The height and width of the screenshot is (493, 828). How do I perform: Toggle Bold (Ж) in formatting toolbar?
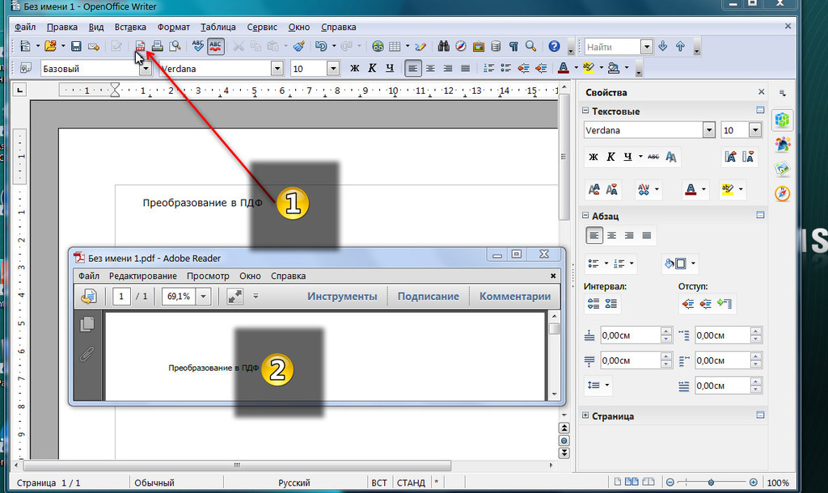point(355,68)
